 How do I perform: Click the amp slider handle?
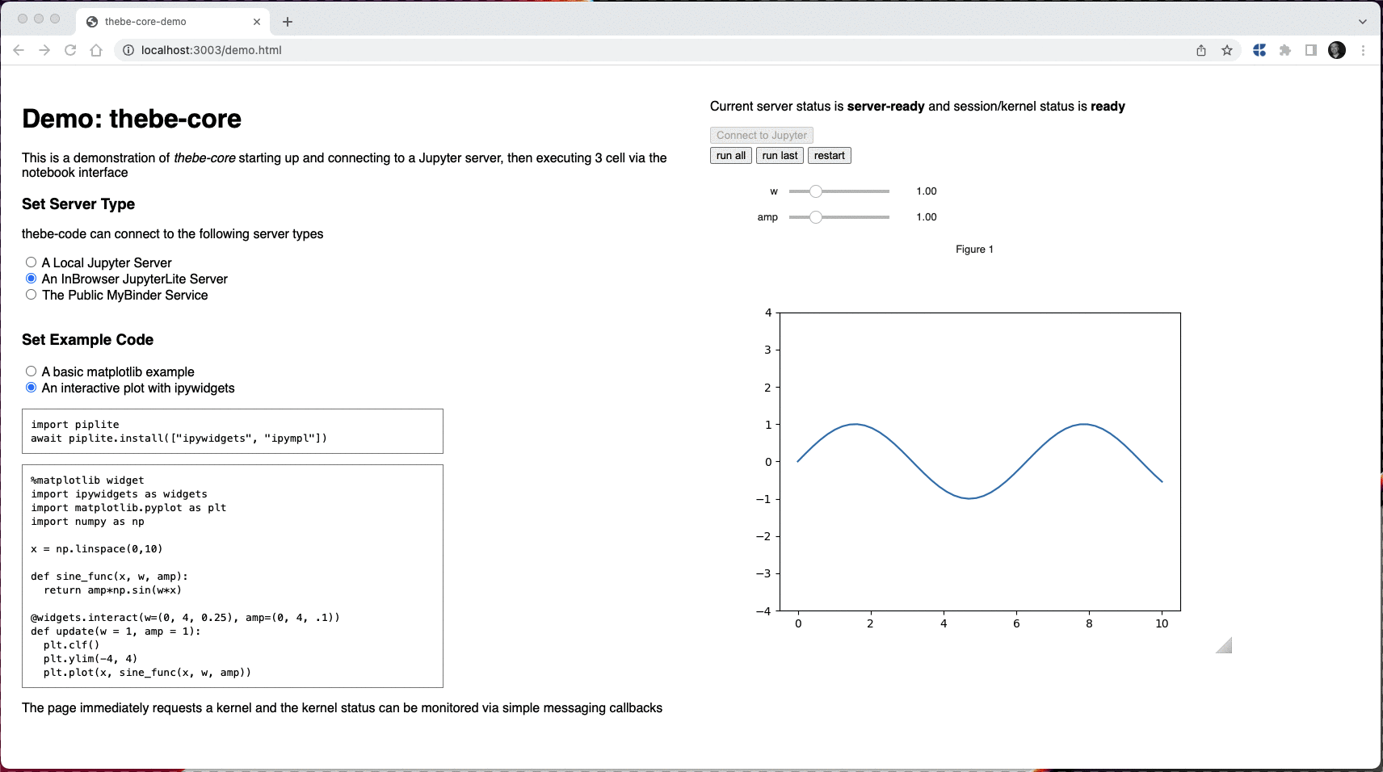(x=816, y=217)
